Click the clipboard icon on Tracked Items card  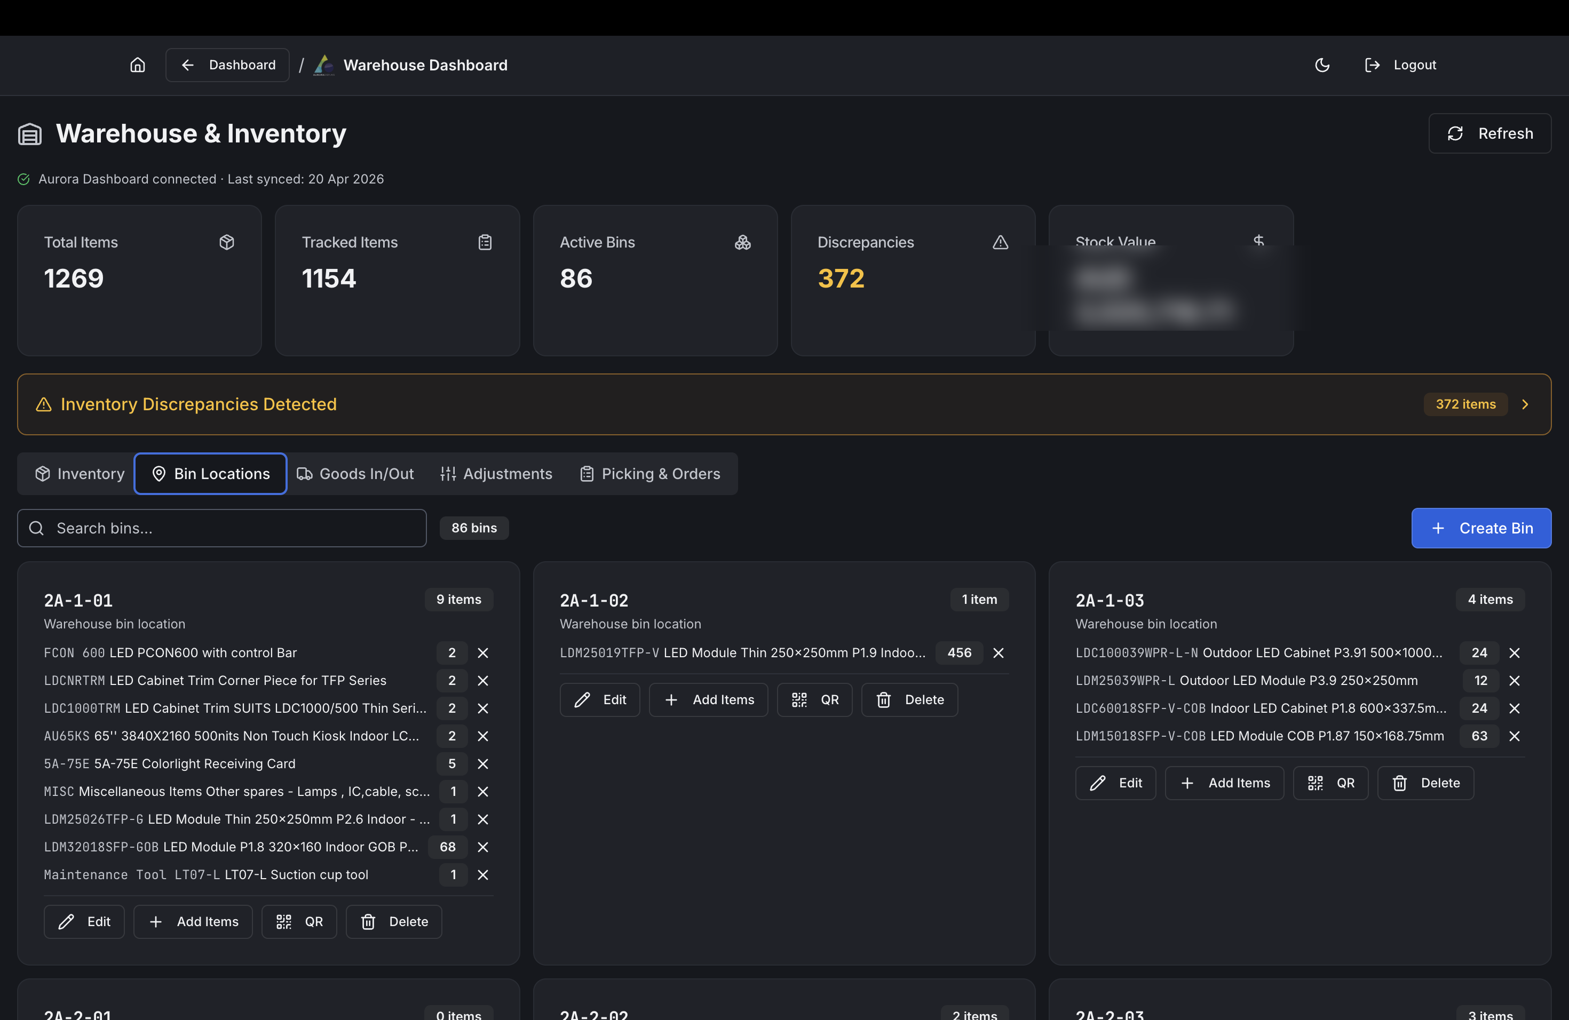point(485,243)
